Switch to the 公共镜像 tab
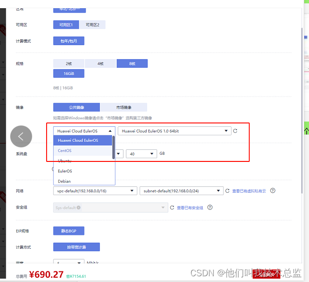Viewport: 309px width, 282px height. (x=76, y=107)
